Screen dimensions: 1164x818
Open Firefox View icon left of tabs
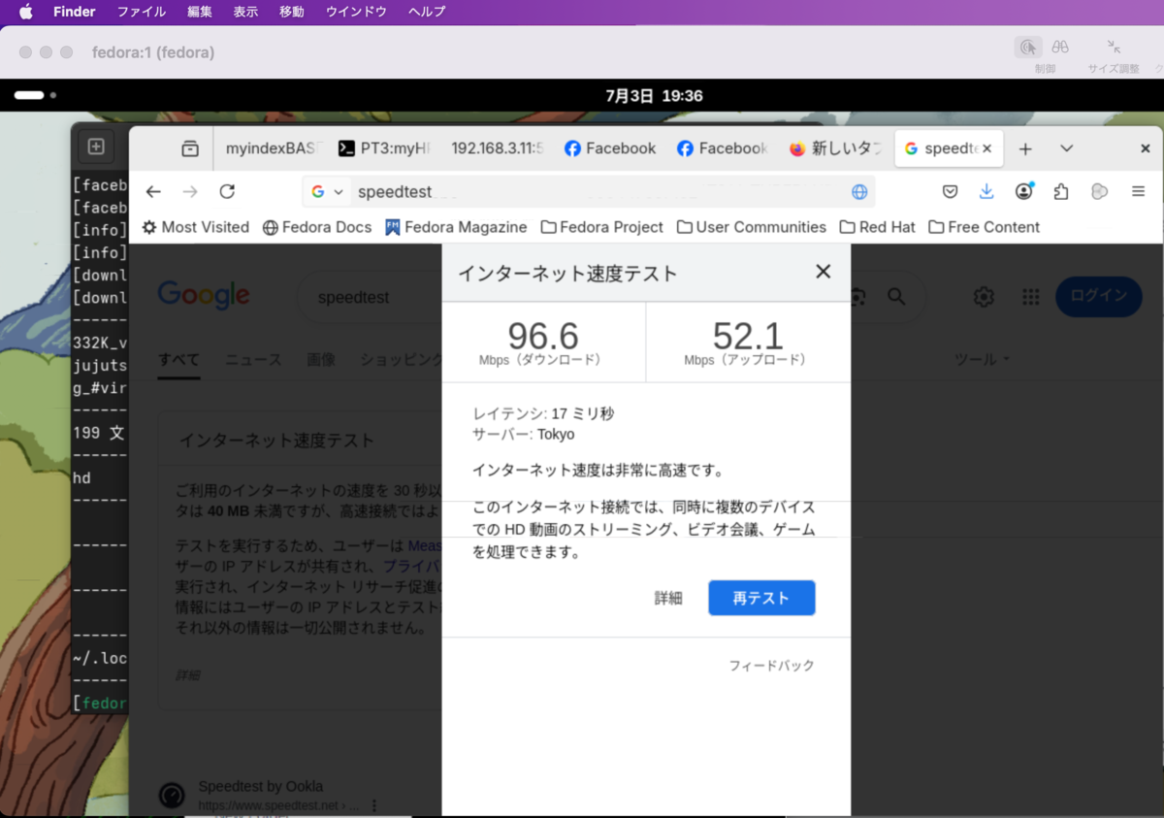pos(190,148)
